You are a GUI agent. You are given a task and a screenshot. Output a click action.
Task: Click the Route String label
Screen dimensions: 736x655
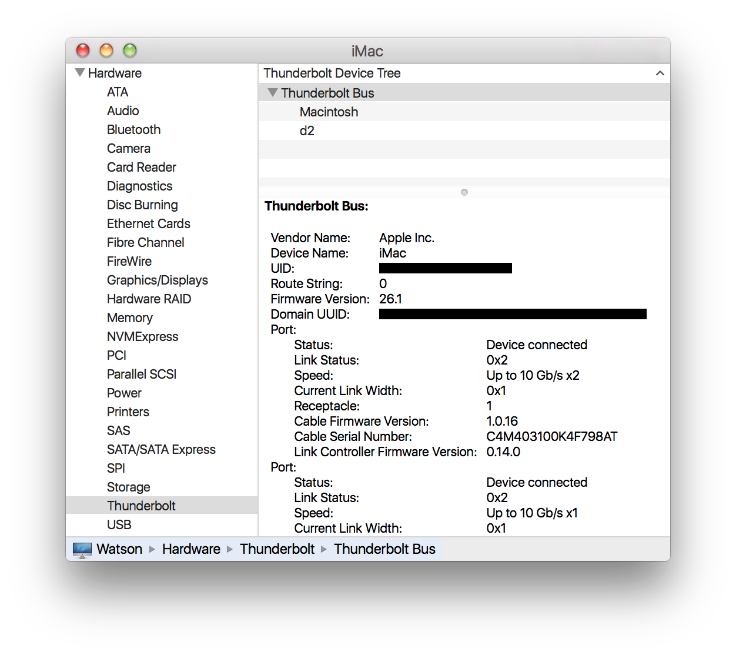point(306,283)
